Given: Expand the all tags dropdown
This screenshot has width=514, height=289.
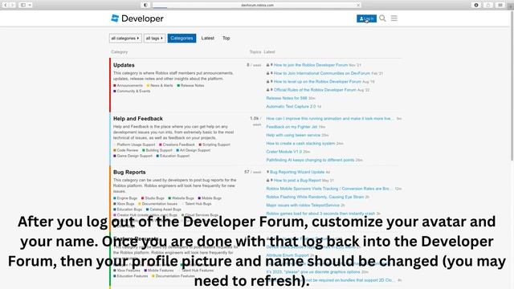Looking at the screenshot, I should [154, 39].
